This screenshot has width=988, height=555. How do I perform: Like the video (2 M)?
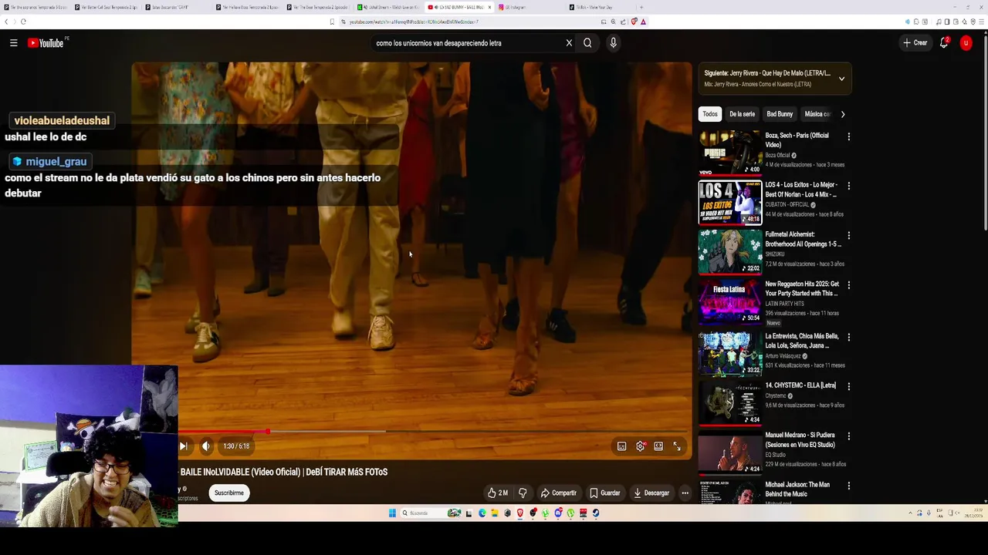[x=498, y=493]
